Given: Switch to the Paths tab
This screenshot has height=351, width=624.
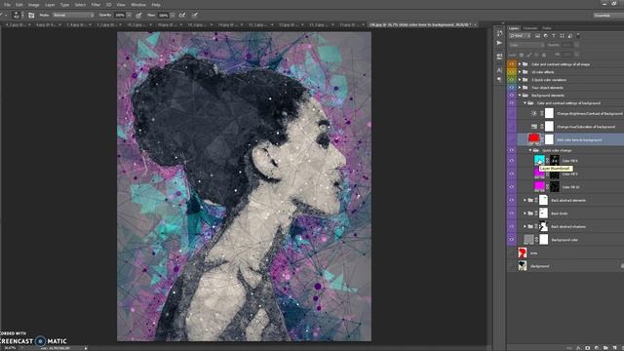Looking at the screenshot, I should click(547, 28).
